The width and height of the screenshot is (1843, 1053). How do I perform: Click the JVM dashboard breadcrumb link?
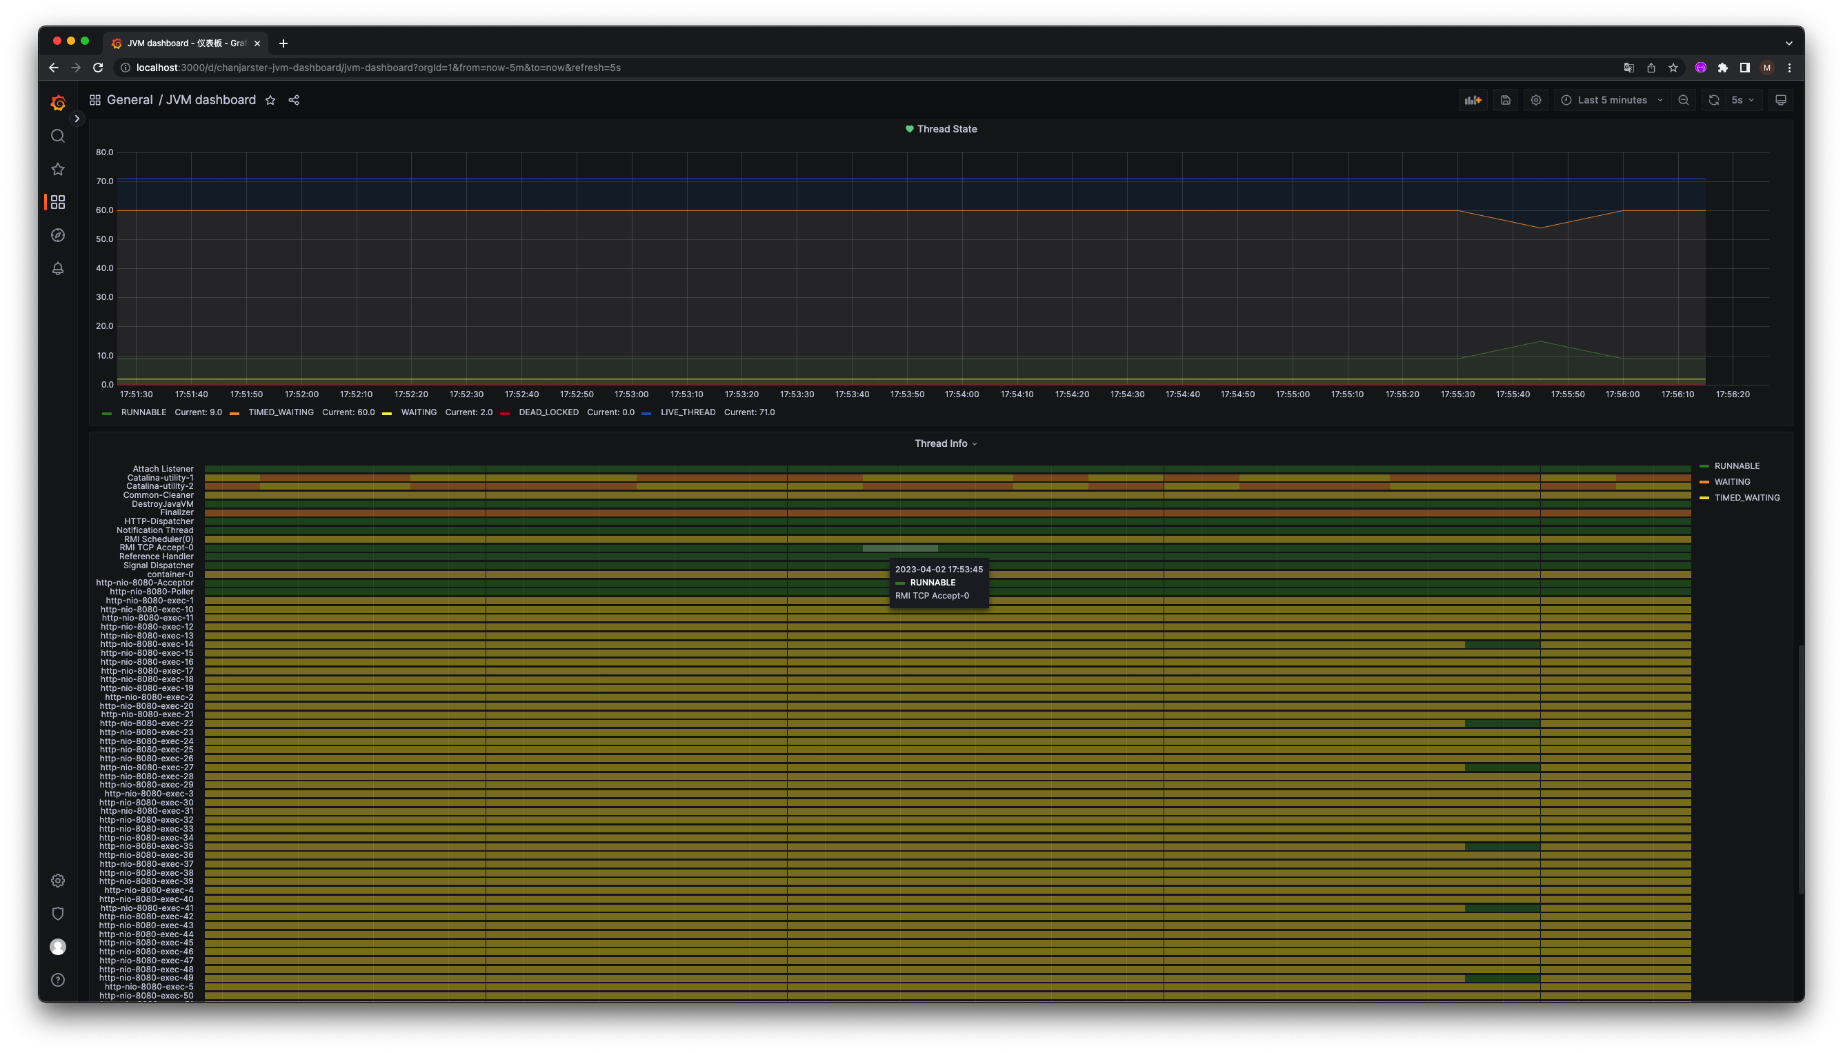pyautogui.click(x=210, y=100)
